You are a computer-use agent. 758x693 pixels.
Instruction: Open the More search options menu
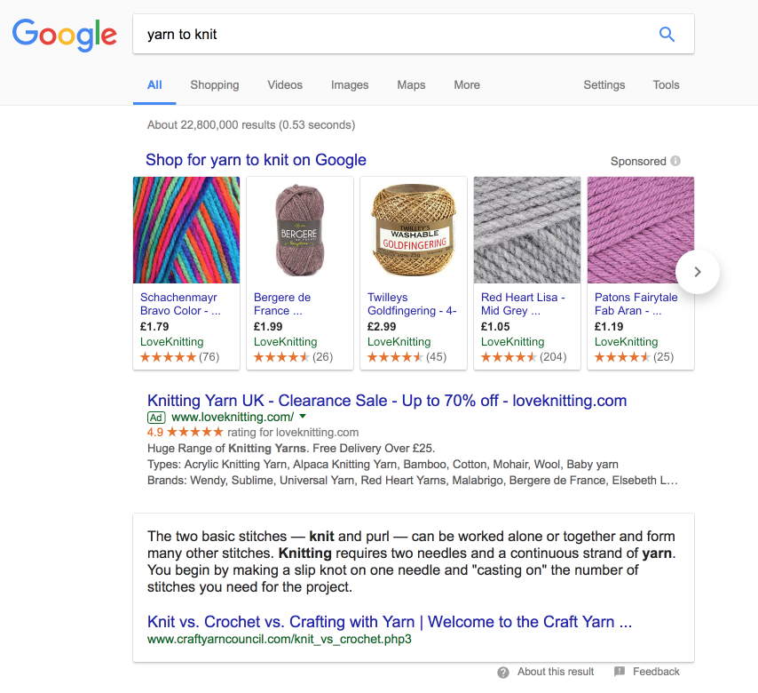[x=467, y=84]
